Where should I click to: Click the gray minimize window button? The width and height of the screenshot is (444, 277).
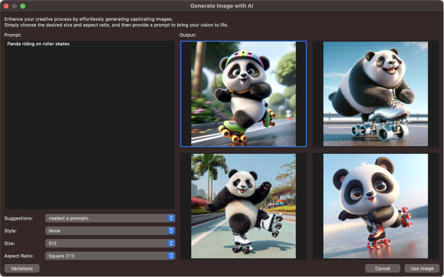14,6
